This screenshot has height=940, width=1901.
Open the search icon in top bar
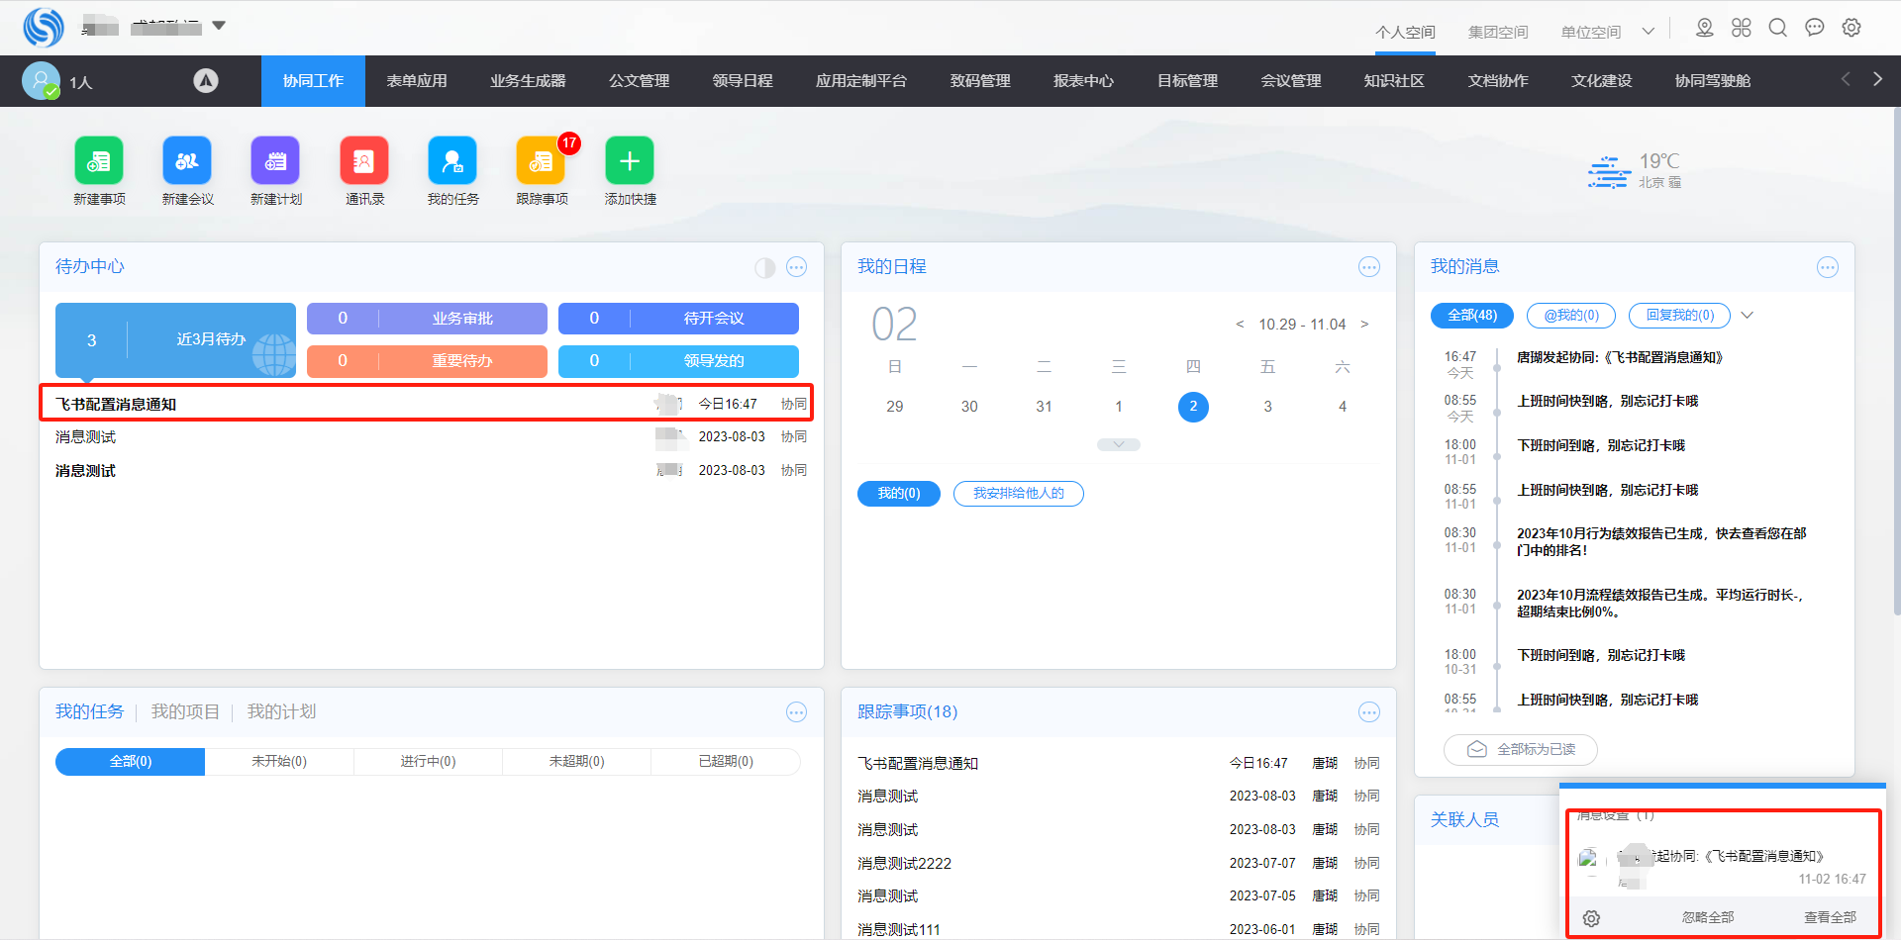coord(1777,28)
